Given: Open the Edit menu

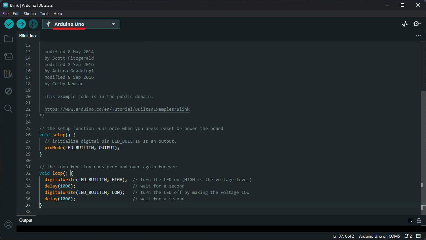Looking at the screenshot, I should point(16,14).
